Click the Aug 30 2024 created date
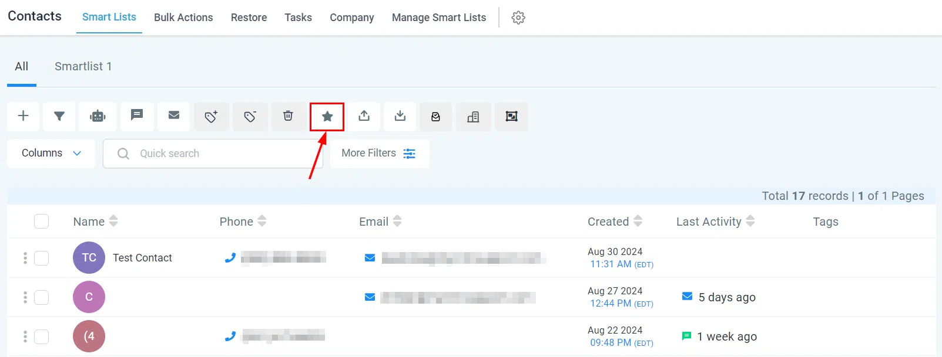This screenshot has width=942, height=357. point(615,251)
